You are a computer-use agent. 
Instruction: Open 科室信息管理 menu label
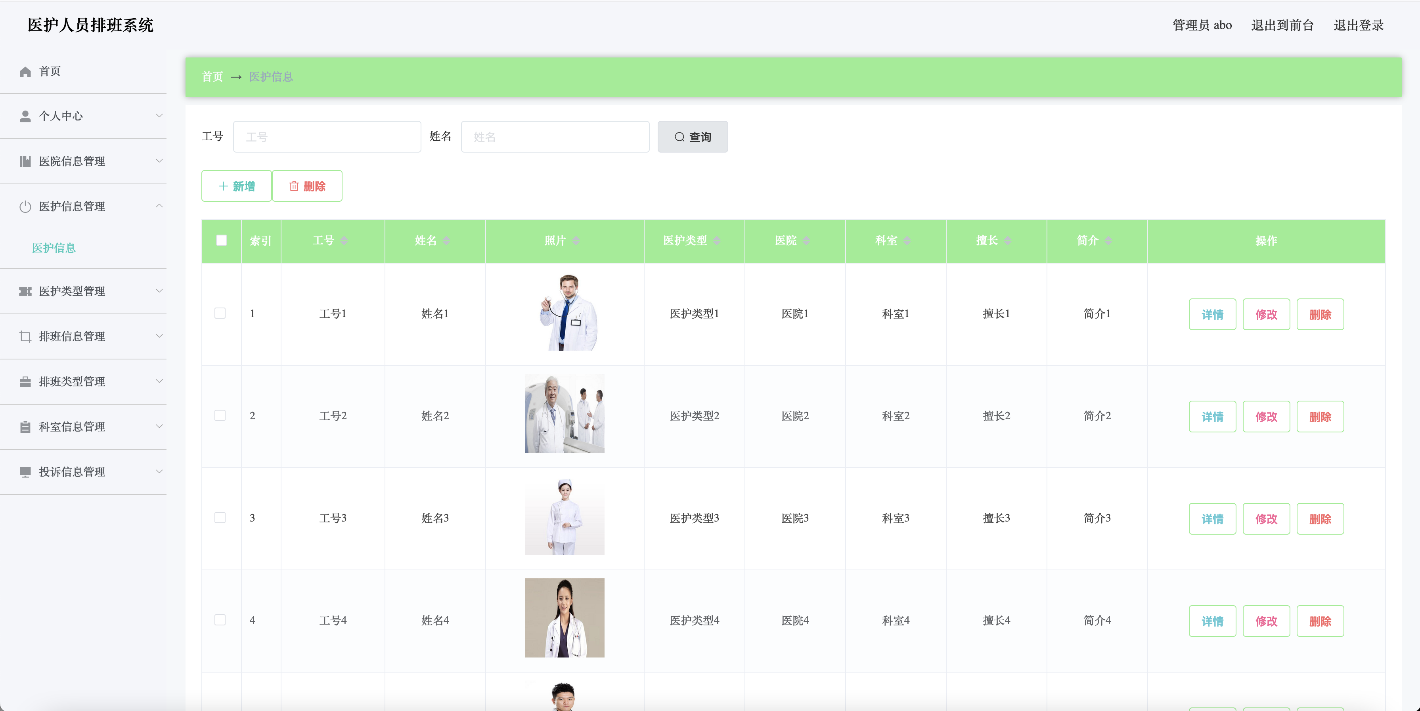click(72, 426)
